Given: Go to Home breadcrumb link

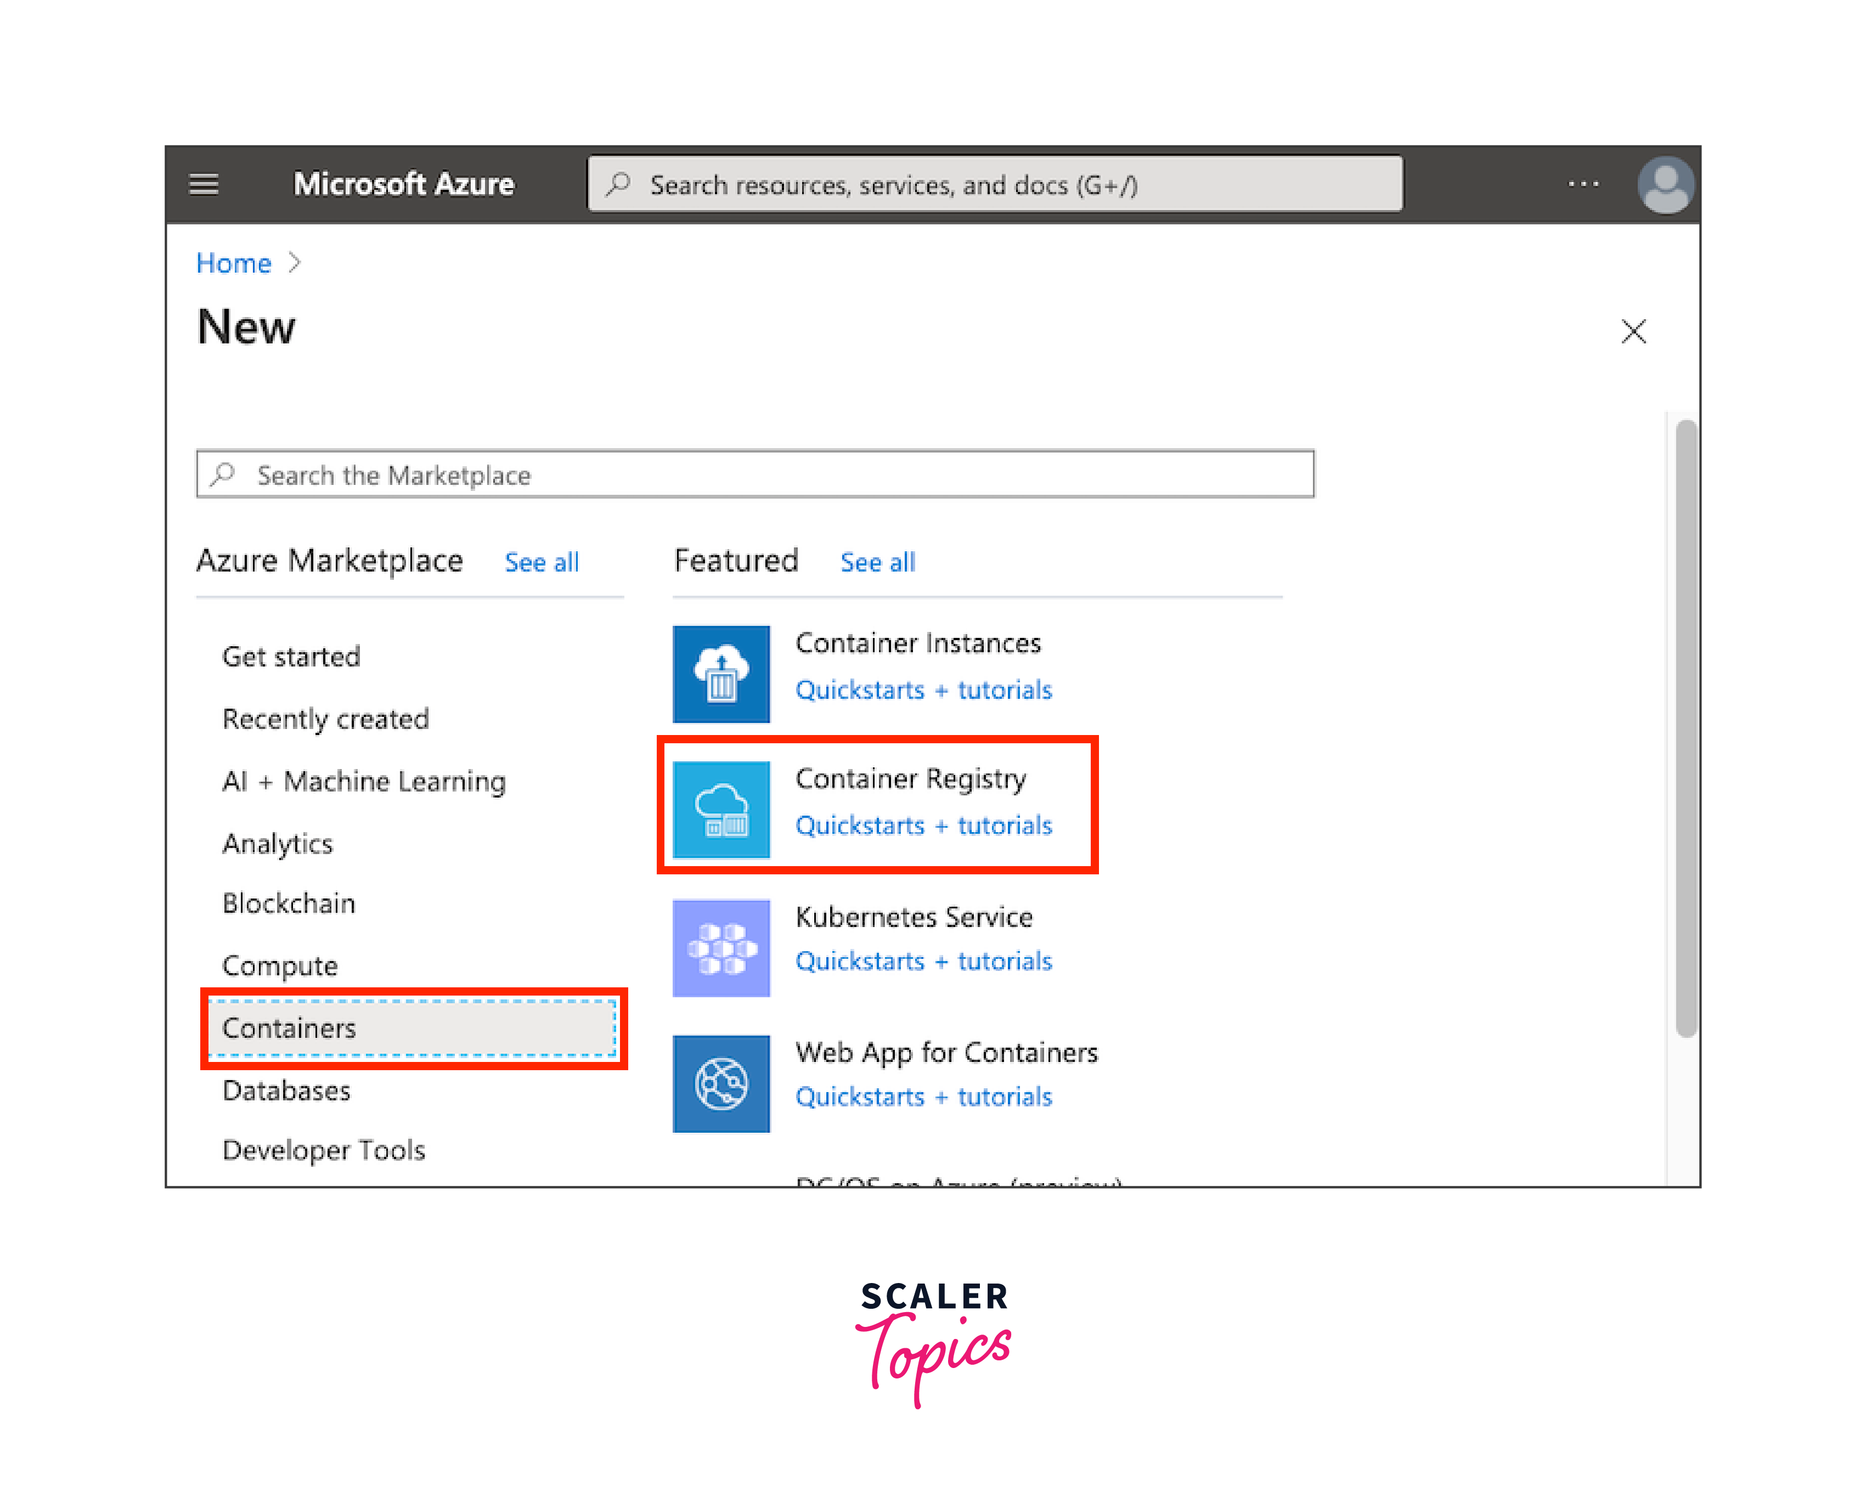Looking at the screenshot, I should [233, 263].
